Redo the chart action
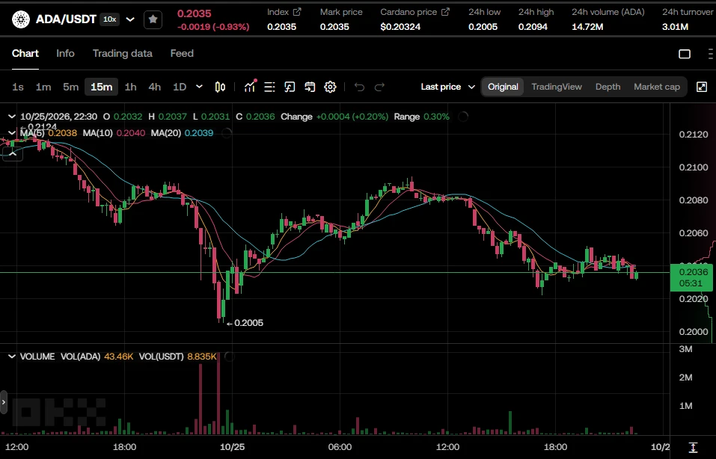The width and height of the screenshot is (716, 459). (379, 87)
